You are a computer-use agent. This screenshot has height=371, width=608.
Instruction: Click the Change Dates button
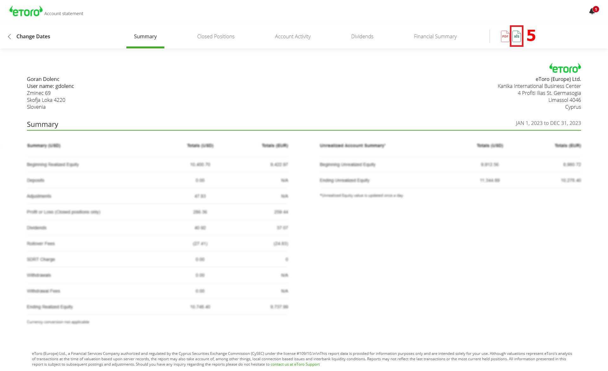point(33,36)
